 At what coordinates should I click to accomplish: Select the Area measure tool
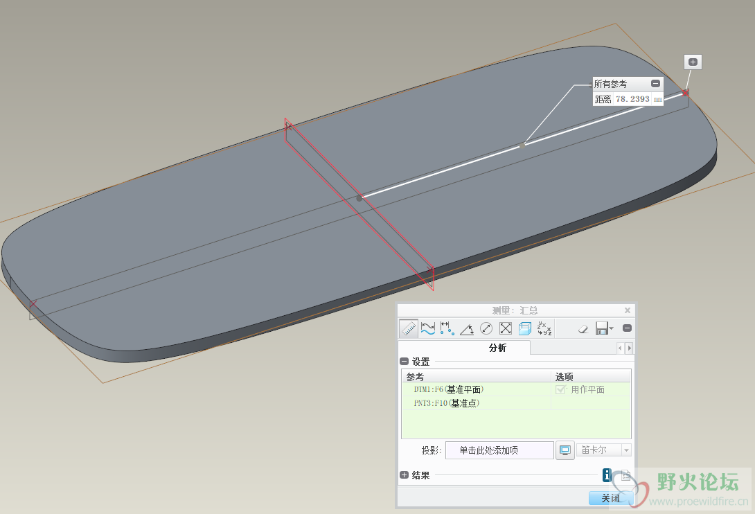pyautogui.click(x=506, y=328)
